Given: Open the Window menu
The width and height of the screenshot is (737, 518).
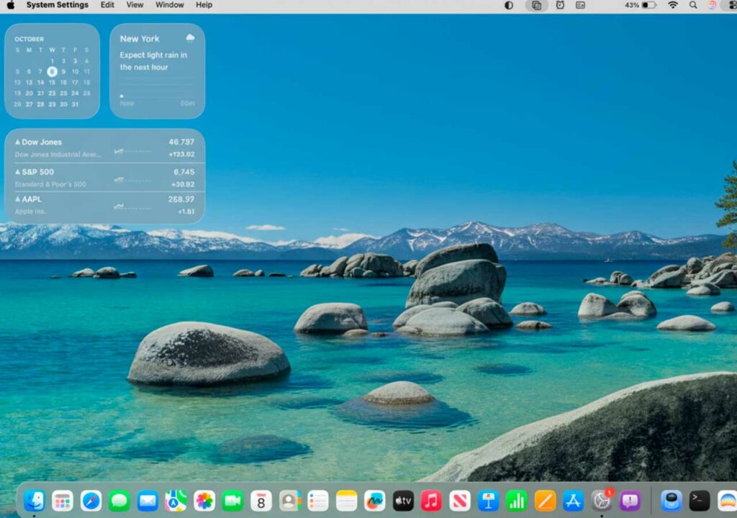Looking at the screenshot, I should (169, 5).
